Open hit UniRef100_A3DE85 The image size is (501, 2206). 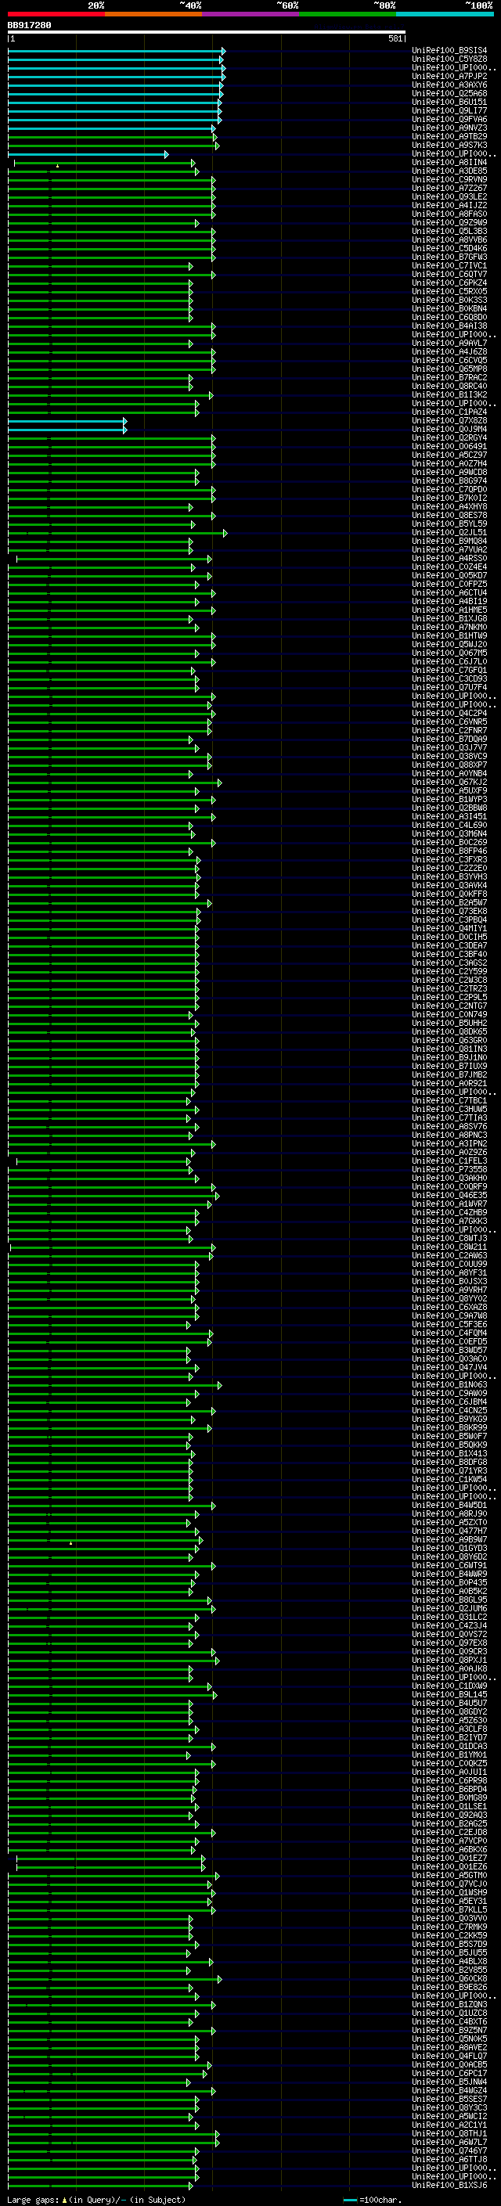[449, 171]
